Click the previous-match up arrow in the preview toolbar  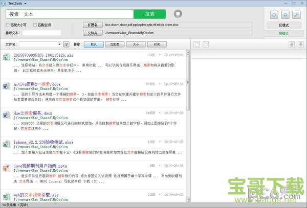tap(292, 44)
